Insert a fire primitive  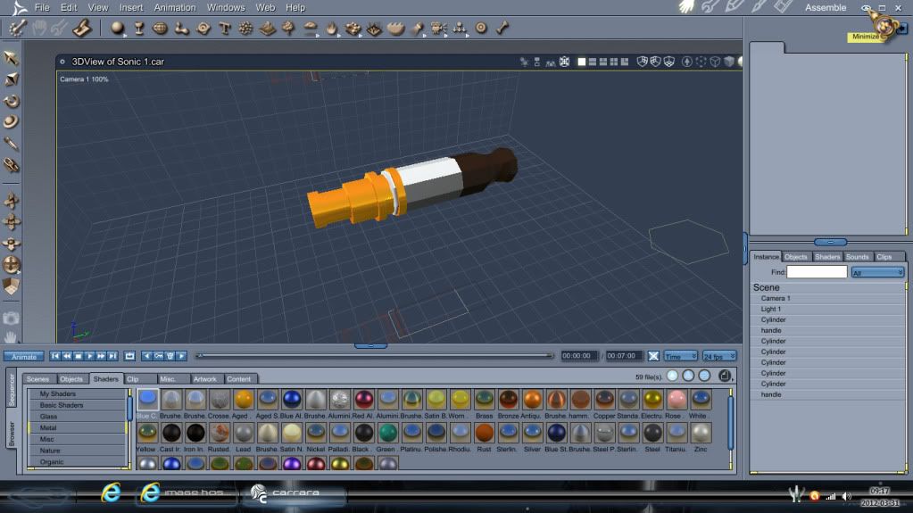click(331, 28)
